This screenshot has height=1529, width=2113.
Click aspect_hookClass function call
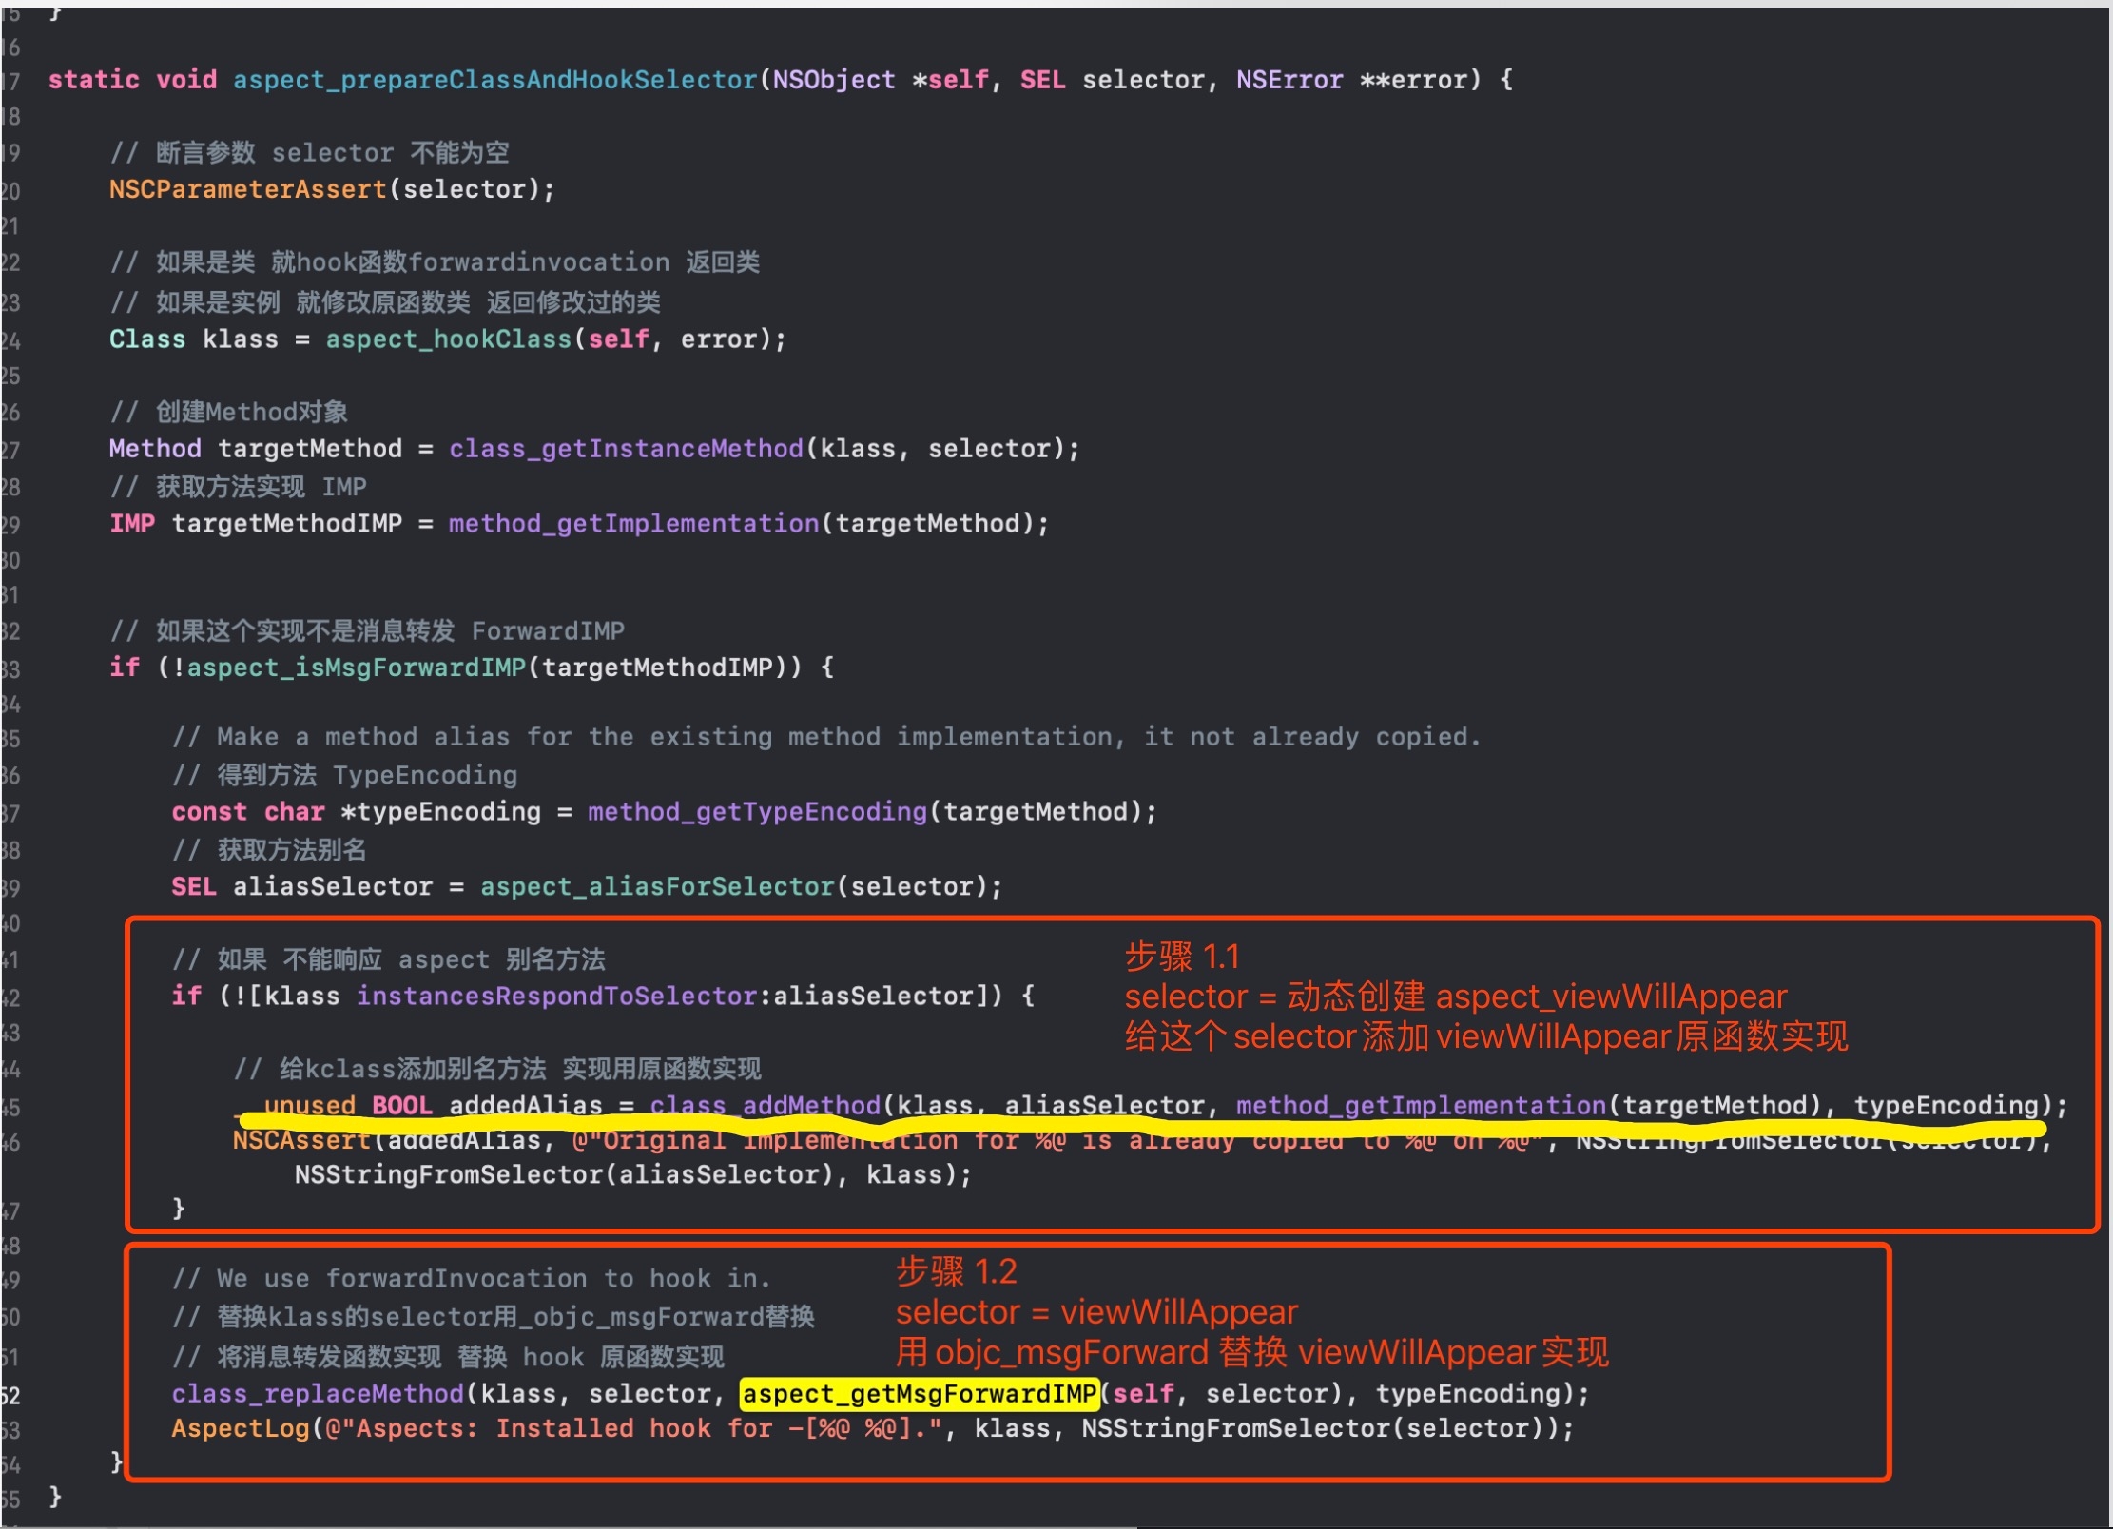448,339
